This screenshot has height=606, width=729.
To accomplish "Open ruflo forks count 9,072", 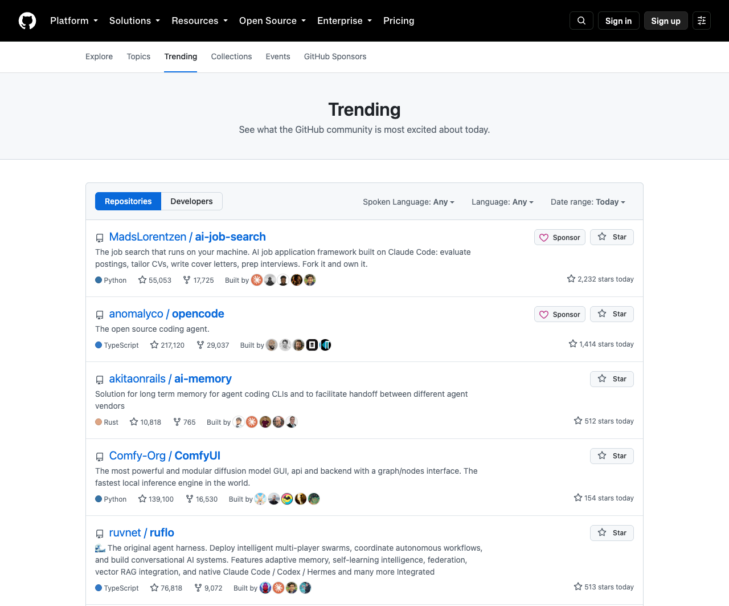I will coord(208,588).
